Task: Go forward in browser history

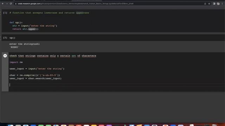Action: [x=7, y=4]
